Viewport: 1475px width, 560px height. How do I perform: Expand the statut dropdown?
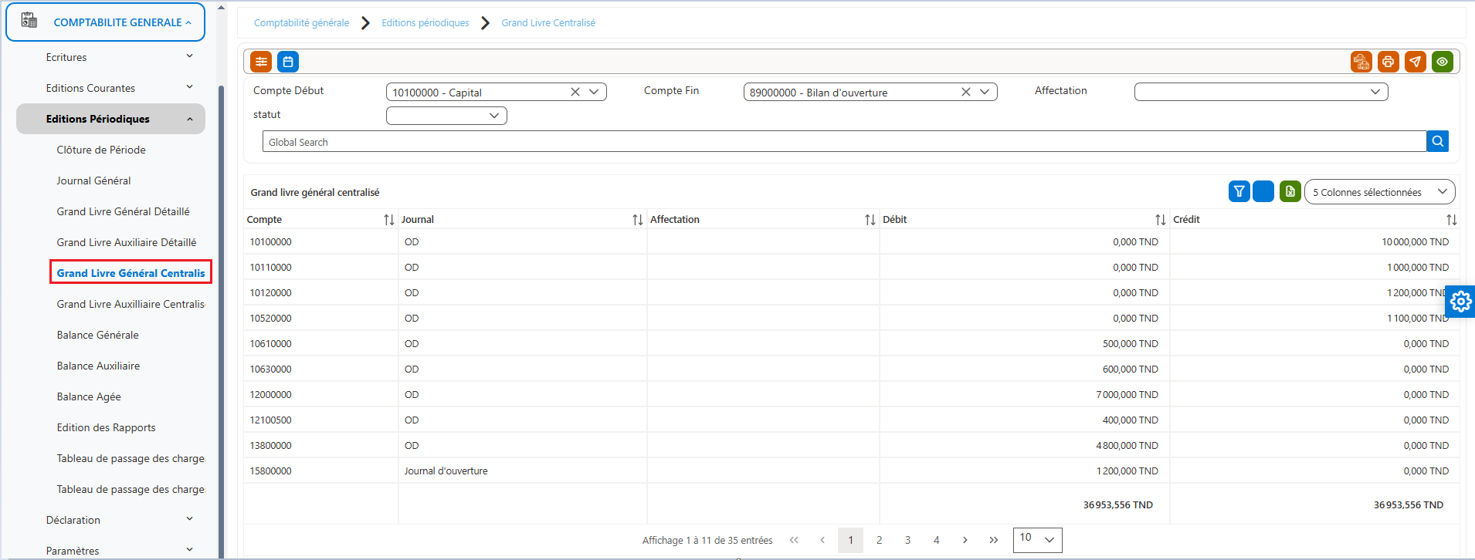coord(446,116)
